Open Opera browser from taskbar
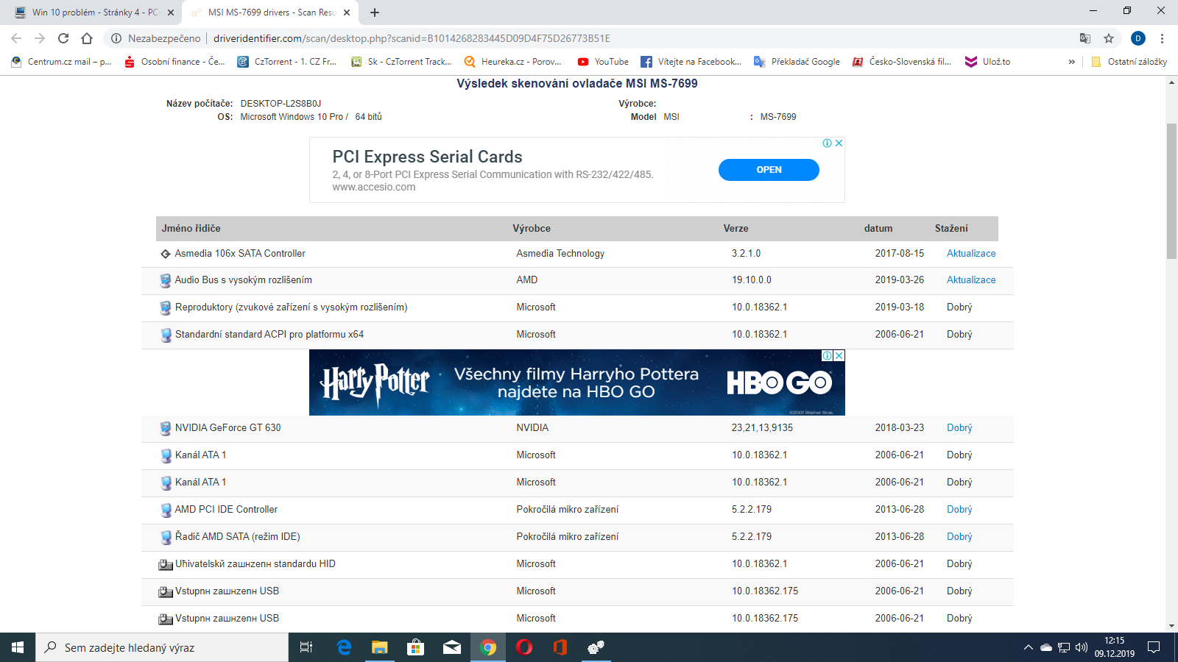This screenshot has width=1178, height=662. point(524,647)
